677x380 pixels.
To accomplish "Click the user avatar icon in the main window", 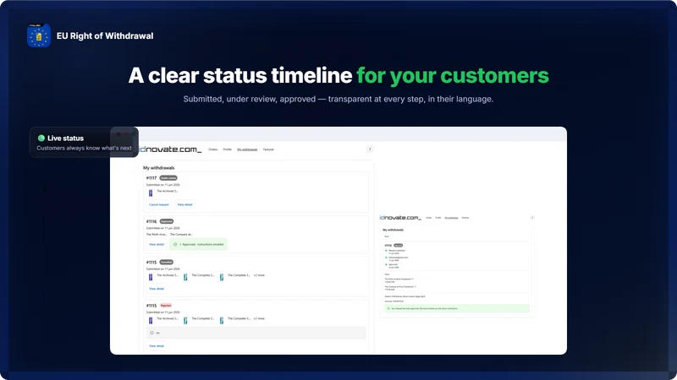I will (x=370, y=149).
